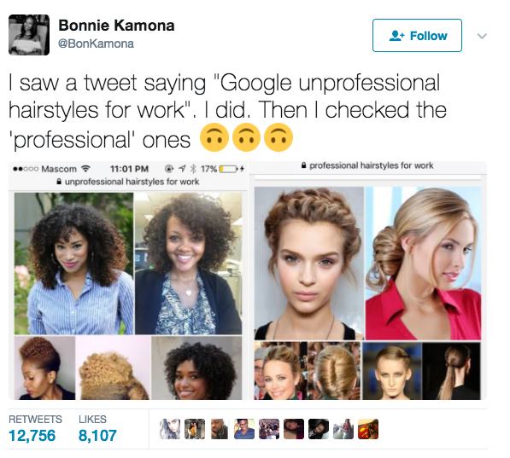Open the crowd photo liker avatar
Image resolution: width=510 pixels, height=458 pixels.
(269, 429)
